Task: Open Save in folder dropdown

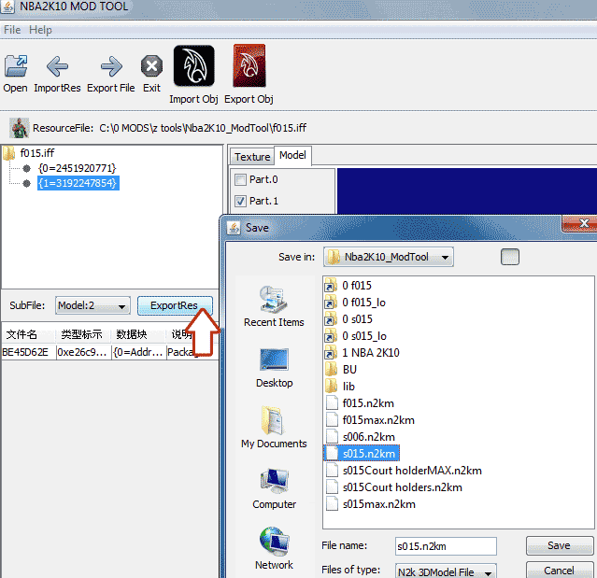Action: pyautogui.click(x=389, y=257)
